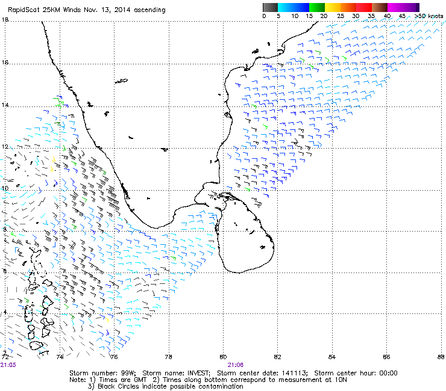Click the longitude label '76'

114,357
